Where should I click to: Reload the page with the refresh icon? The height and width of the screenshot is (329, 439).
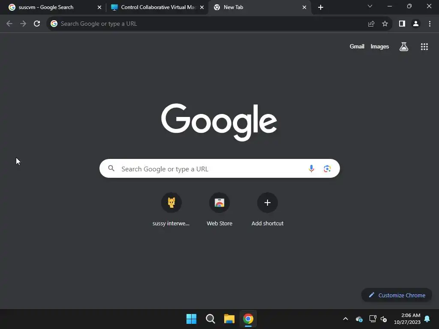[x=37, y=24]
